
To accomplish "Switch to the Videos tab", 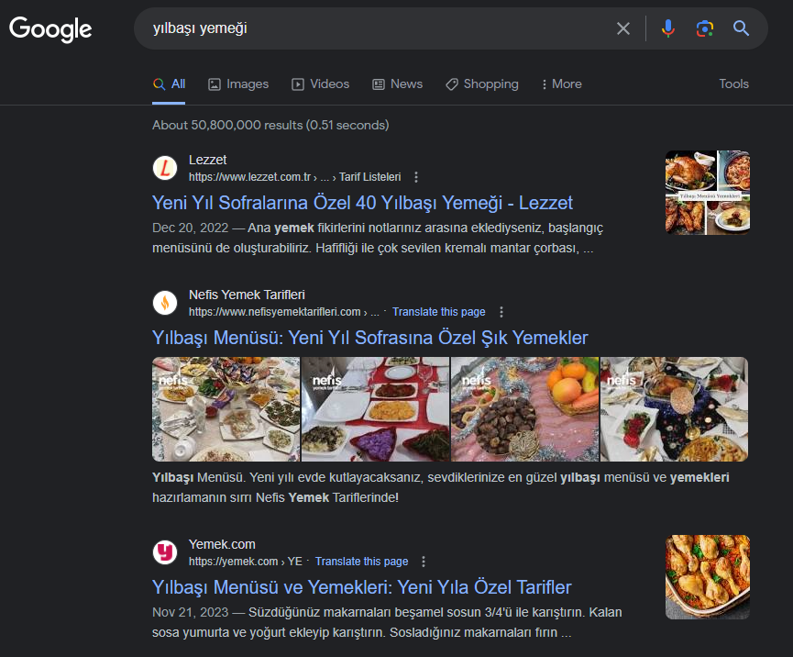I will tap(320, 84).
